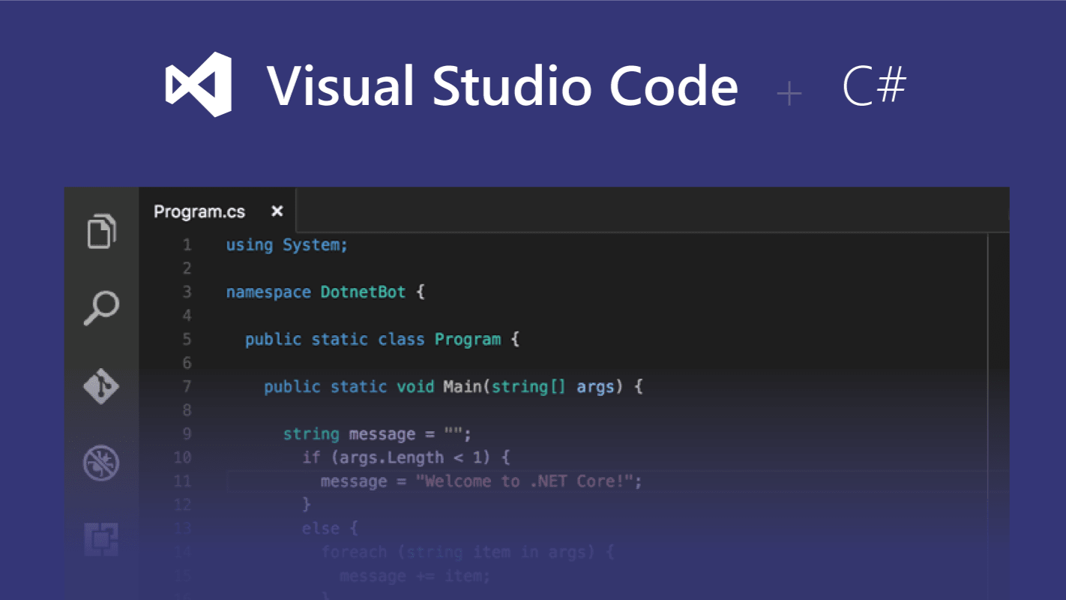Open the Search magnifier in activity bar
Screen dimensions: 1066x600
tap(101, 308)
